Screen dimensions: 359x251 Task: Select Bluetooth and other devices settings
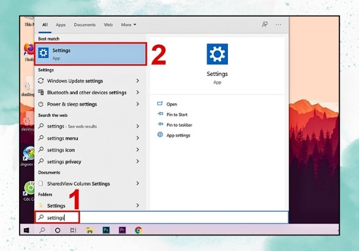coord(90,93)
